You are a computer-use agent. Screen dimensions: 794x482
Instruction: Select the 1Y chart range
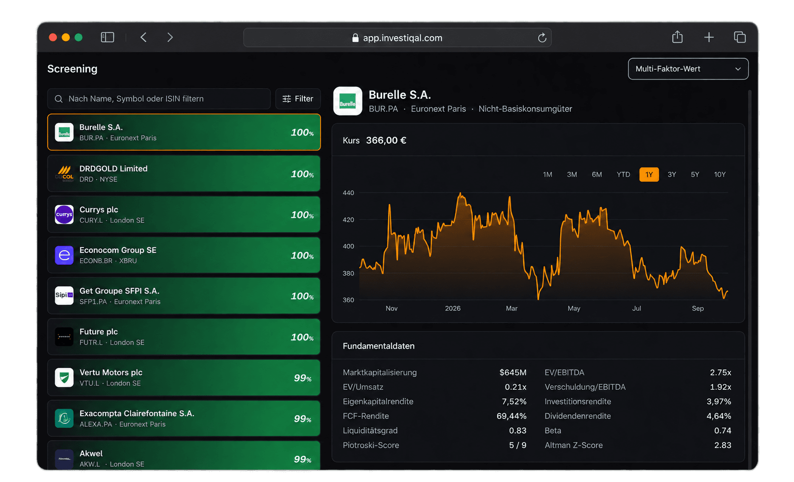coord(649,175)
